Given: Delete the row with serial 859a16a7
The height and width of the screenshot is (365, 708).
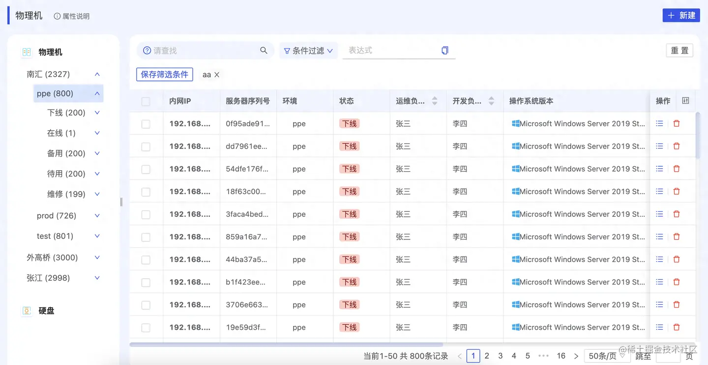Looking at the screenshot, I should pyautogui.click(x=677, y=236).
